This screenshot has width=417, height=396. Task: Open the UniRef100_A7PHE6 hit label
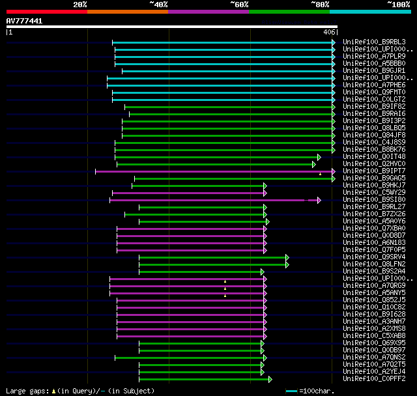pyautogui.click(x=374, y=85)
